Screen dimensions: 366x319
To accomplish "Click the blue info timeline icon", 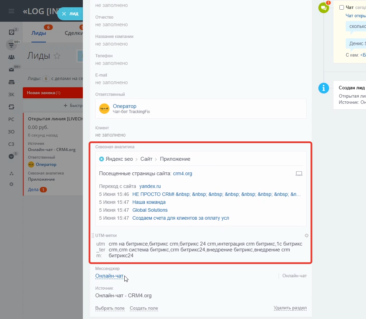I will (324, 88).
